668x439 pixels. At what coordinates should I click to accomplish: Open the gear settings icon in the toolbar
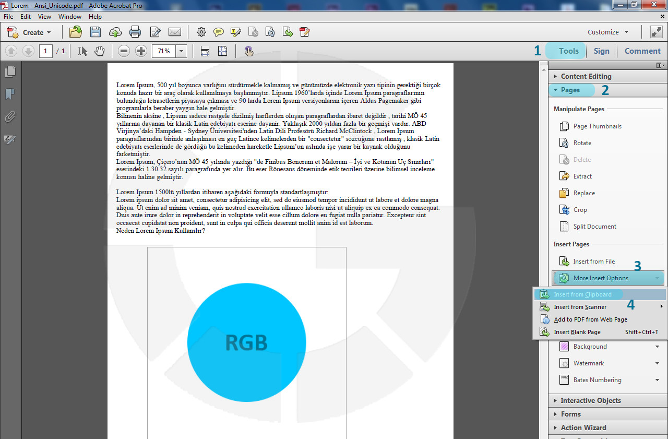click(201, 32)
